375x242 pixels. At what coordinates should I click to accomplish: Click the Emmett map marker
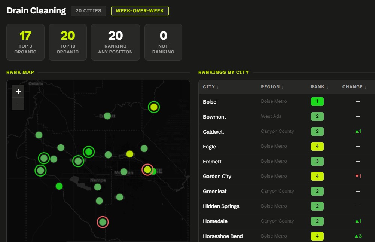107,116
